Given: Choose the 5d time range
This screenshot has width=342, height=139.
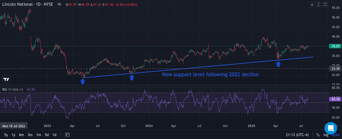Looking at the screenshot, I should tap(47, 135).
